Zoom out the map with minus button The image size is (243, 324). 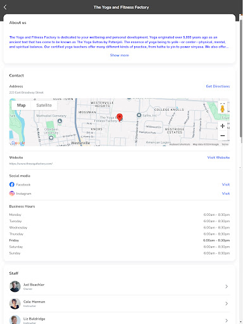click(x=222, y=135)
